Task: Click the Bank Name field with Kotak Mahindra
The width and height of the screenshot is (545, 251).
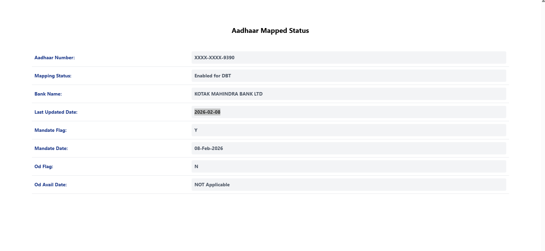Action: pos(349,94)
